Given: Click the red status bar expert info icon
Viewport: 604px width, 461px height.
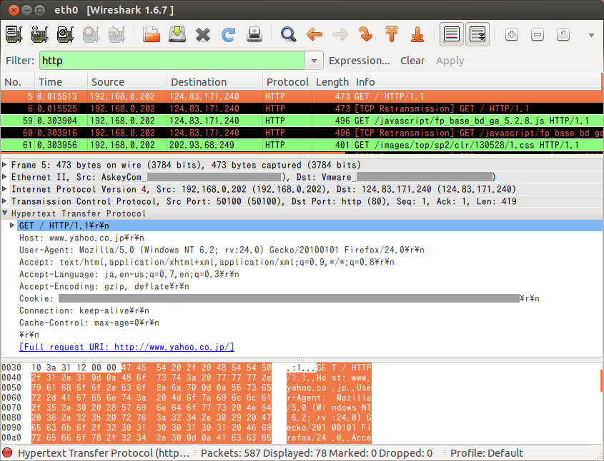Looking at the screenshot, I should click(8, 453).
